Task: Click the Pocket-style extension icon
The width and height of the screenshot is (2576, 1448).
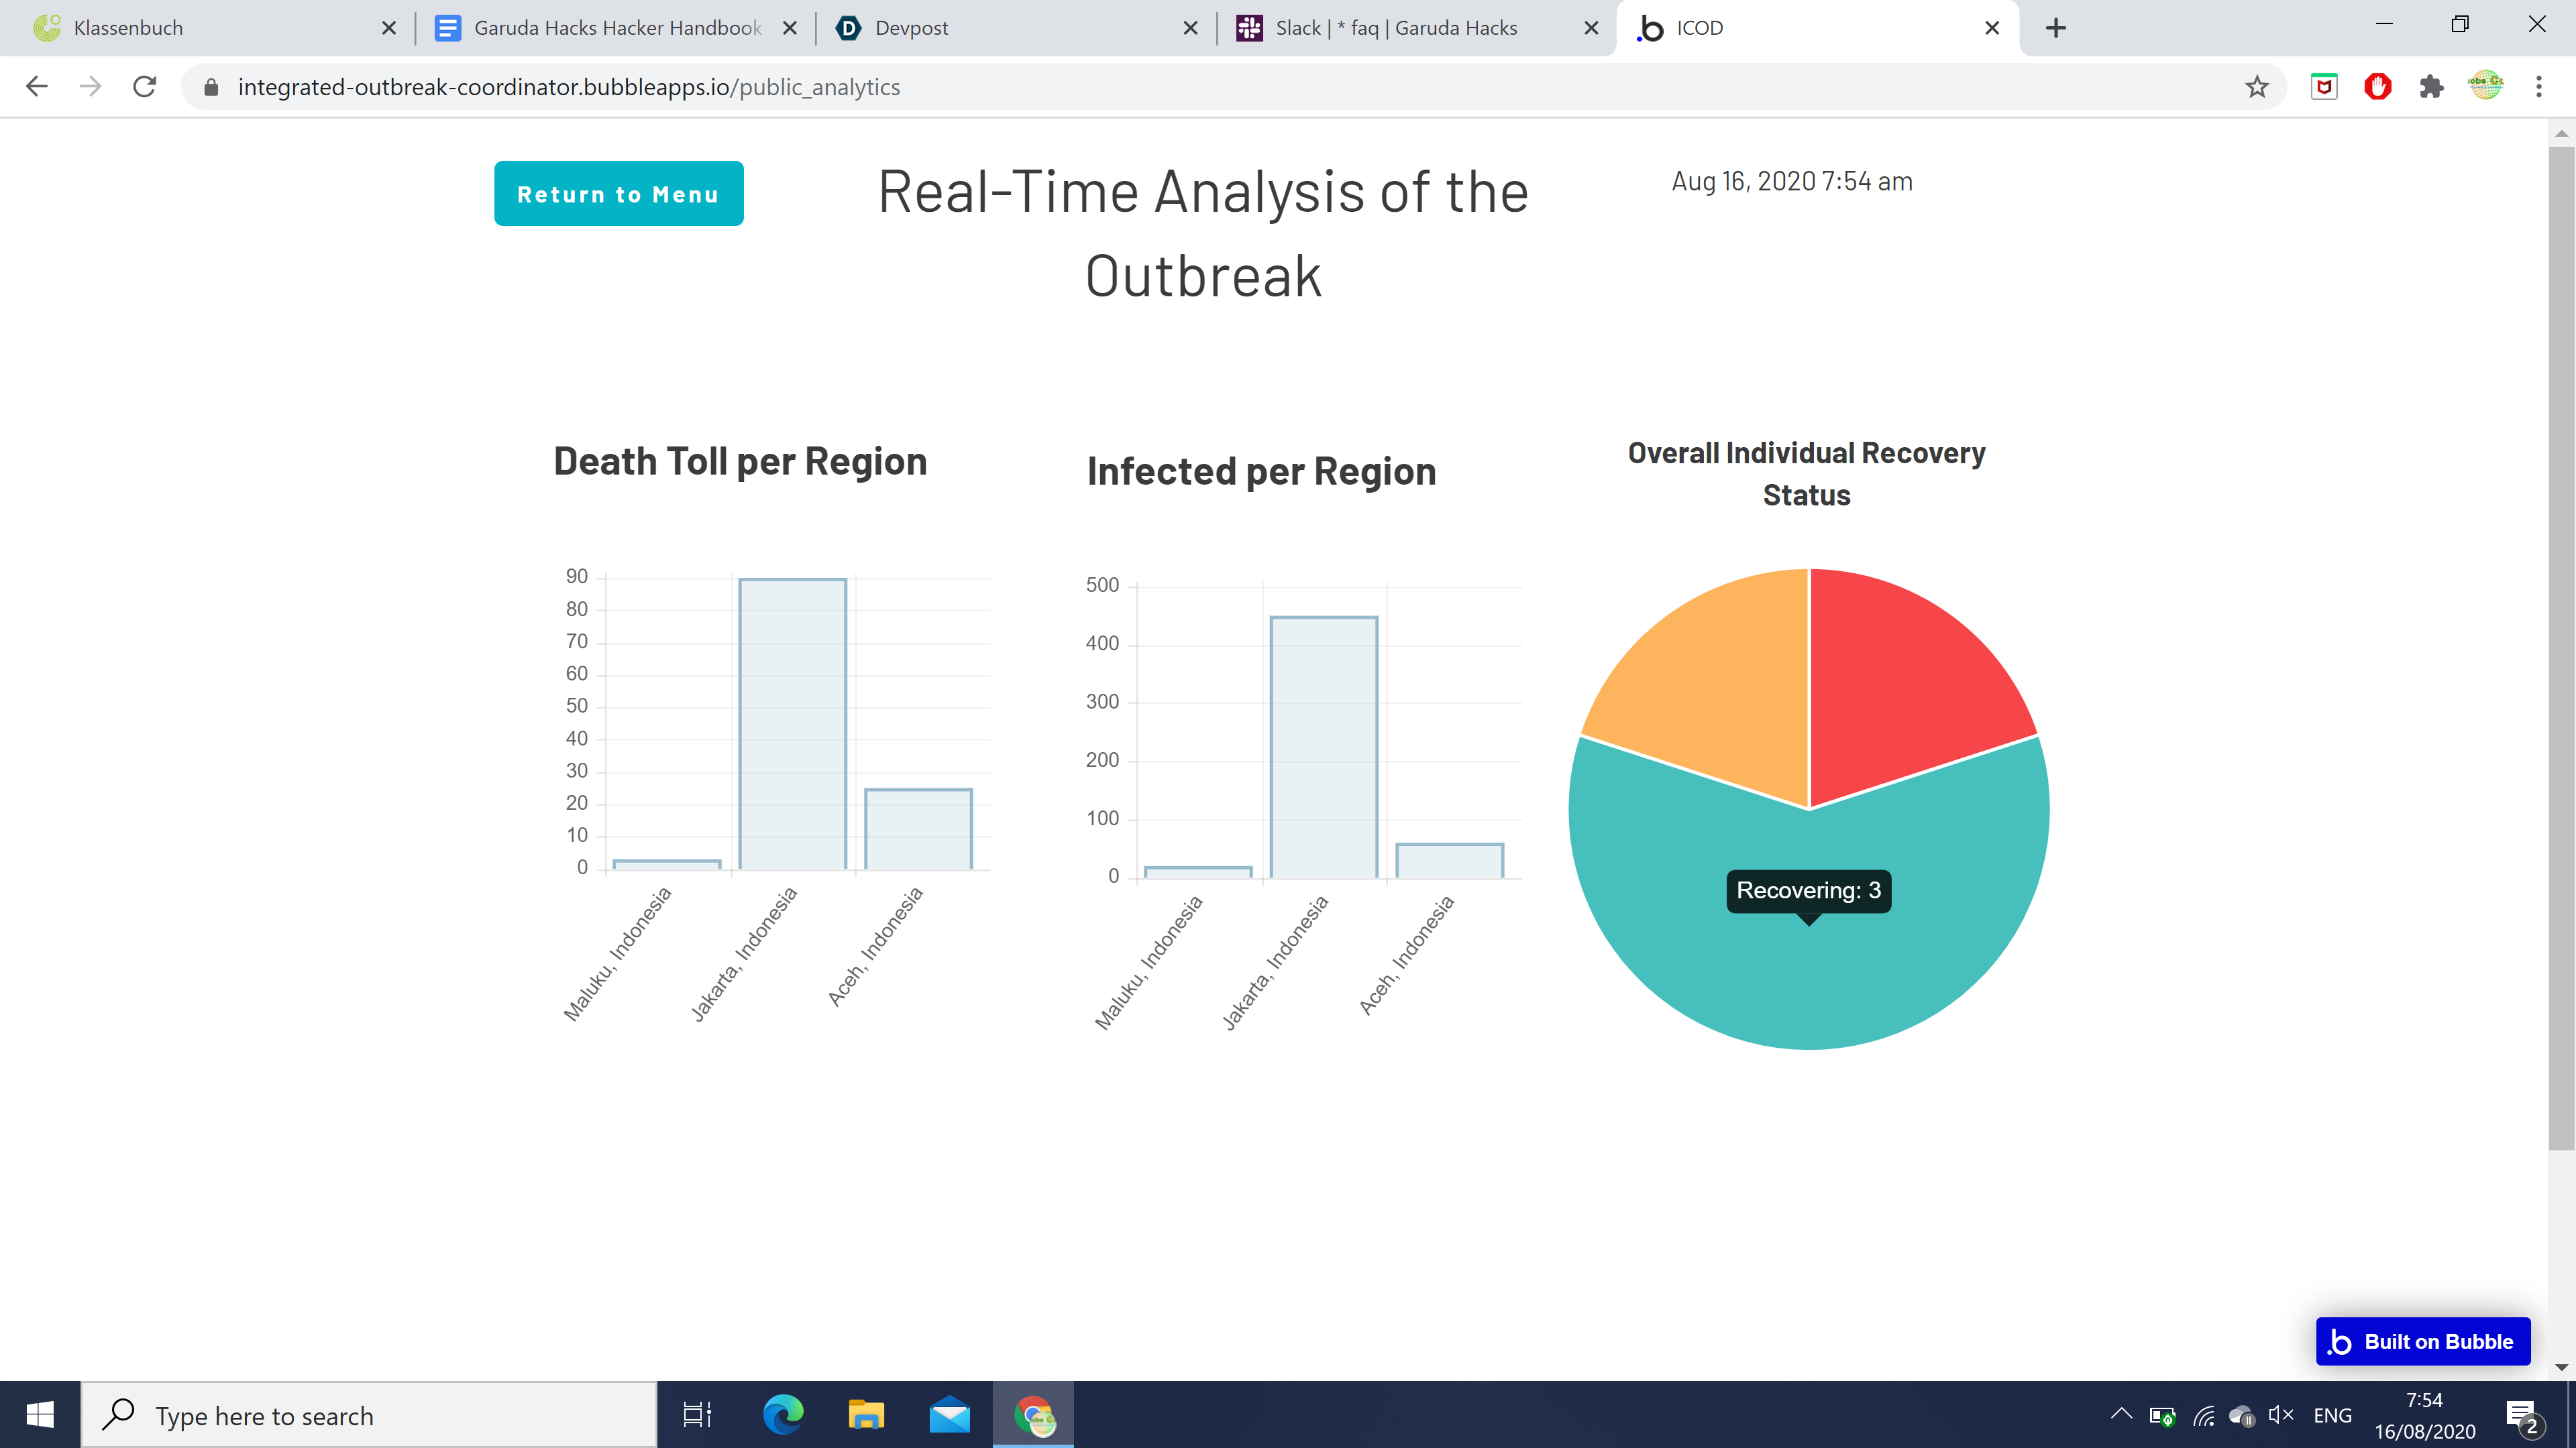Action: point(2324,87)
